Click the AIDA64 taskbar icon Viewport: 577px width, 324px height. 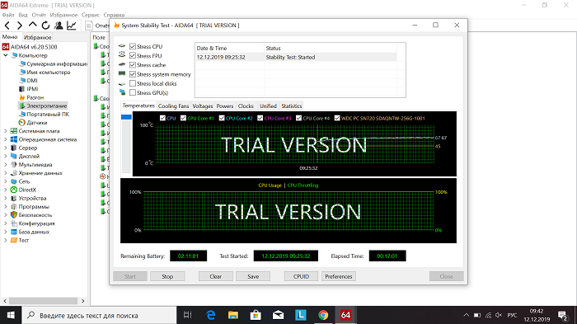[345, 315]
